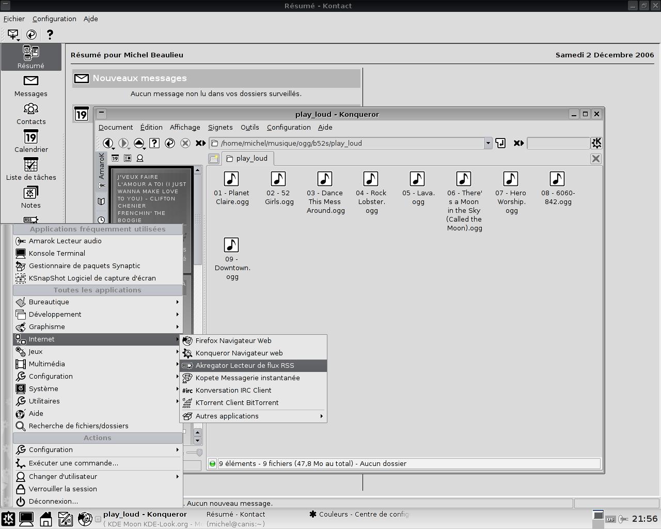
Task: Click Konqueror toolbar question mark icon
Action: point(154,143)
